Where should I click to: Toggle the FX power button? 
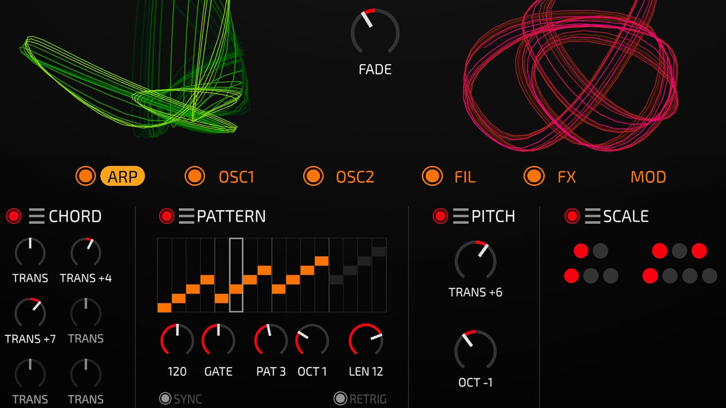click(534, 176)
